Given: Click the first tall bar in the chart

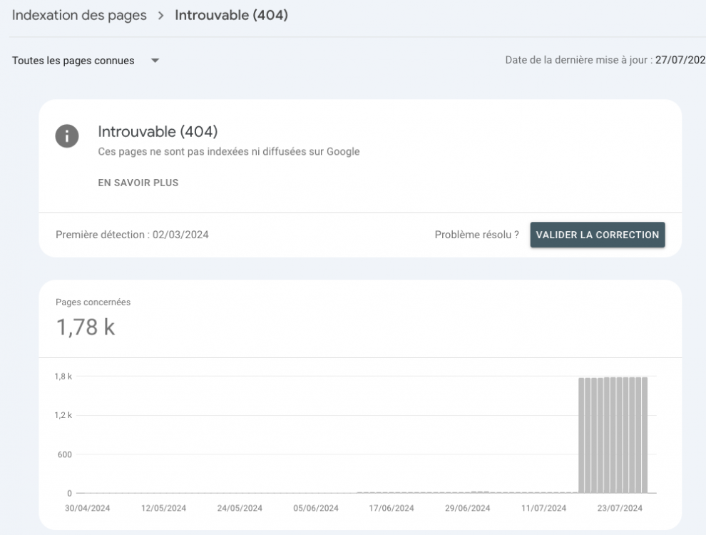Looking at the screenshot, I should click(x=581, y=435).
